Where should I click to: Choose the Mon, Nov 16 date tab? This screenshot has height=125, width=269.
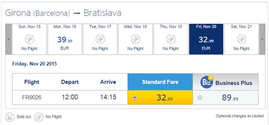click(x=65, y=39)
